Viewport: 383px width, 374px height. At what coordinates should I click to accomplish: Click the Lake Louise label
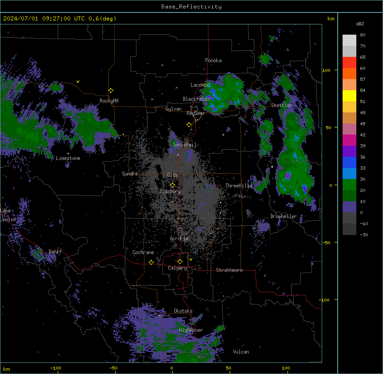[8, 215]
